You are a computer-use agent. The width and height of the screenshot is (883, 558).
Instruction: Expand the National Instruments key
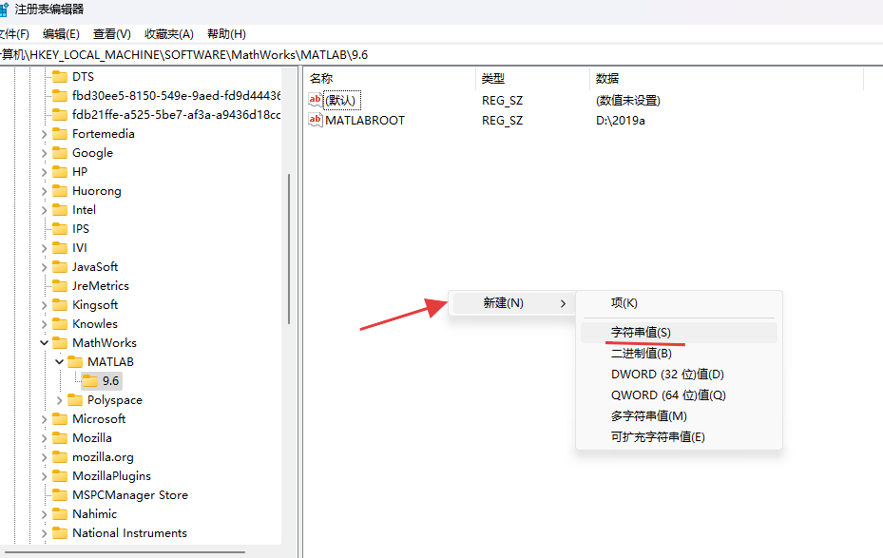pyautogui.click(x=44, y=533)
